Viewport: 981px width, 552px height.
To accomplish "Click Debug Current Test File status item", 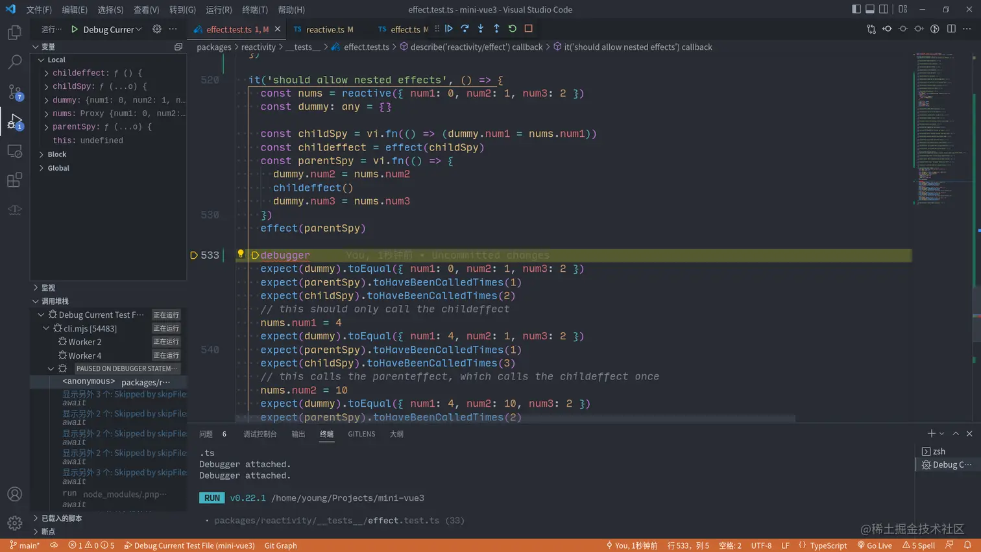I will point(189,546).
